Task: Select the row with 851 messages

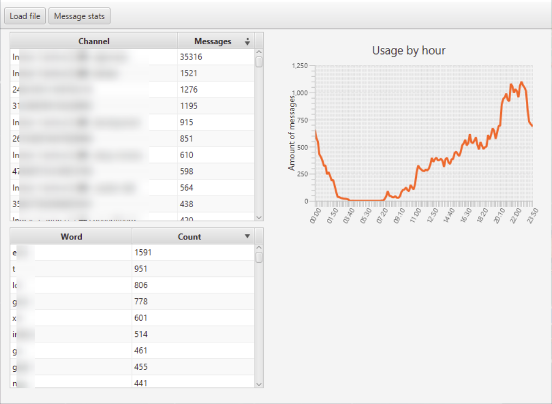Action: click(132, 139)
